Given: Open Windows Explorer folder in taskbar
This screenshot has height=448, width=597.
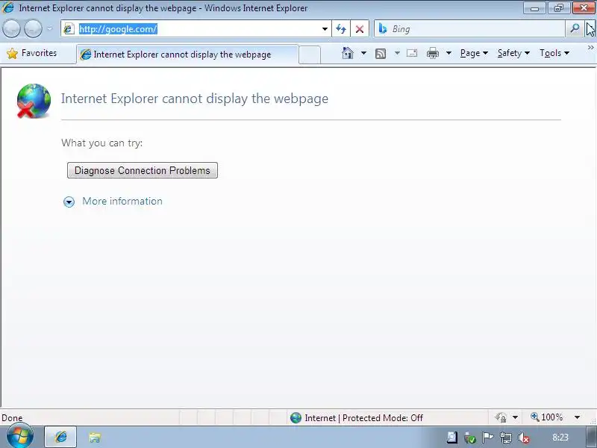Looking at the screenshot, I should click(x=95, y=437).
